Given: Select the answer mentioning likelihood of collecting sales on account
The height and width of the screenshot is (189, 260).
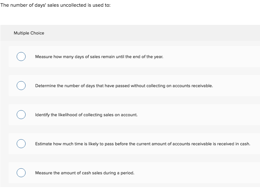Looking at the screenshot, I should tap(86, 115).
